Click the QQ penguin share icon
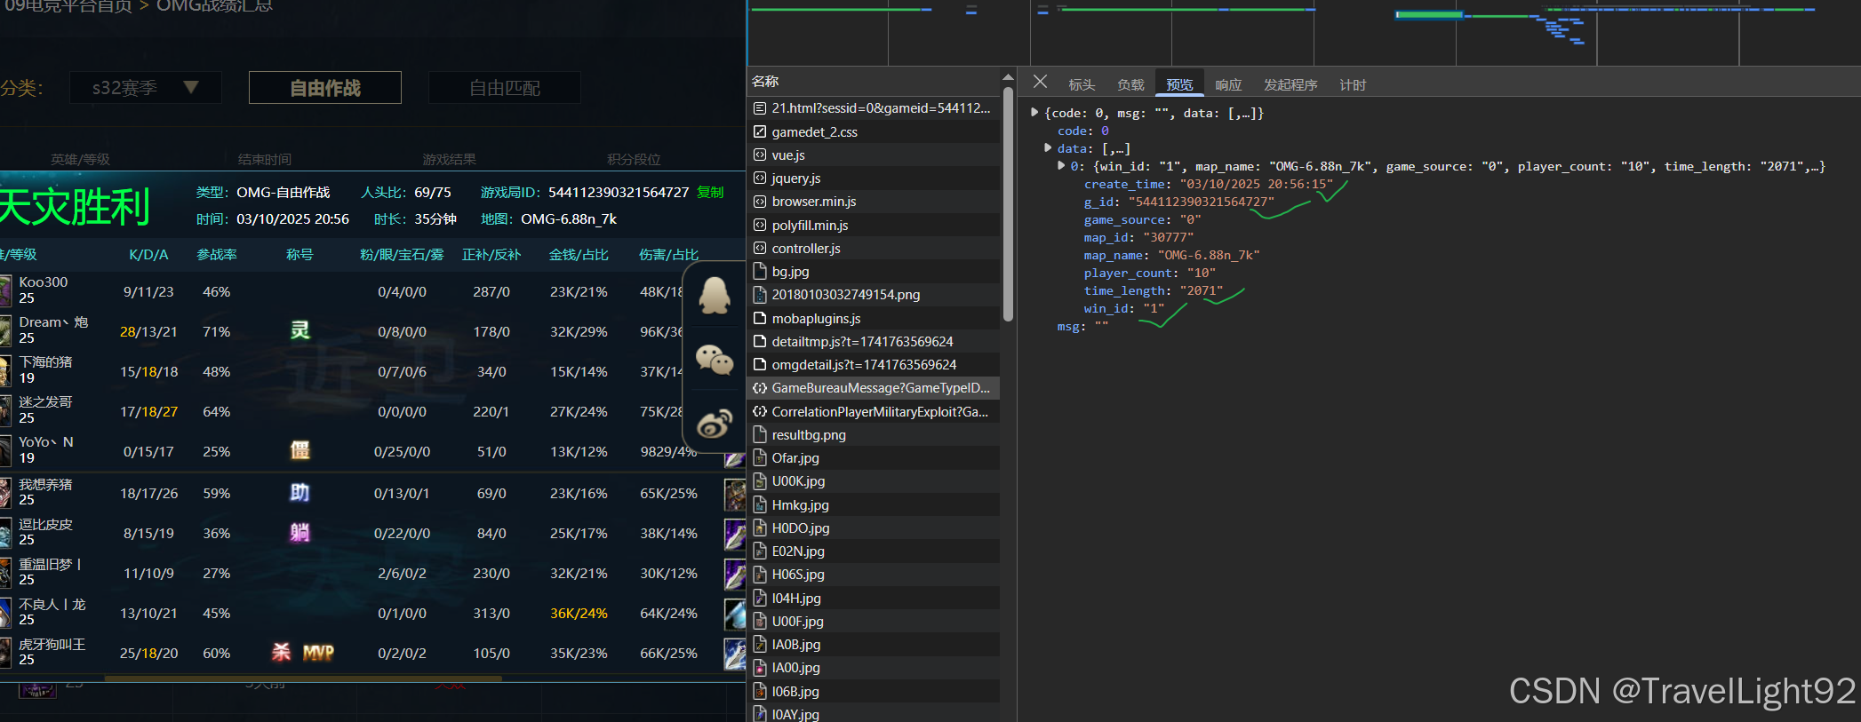This screenshot has width=1861, height=722. tap(715, 296)
